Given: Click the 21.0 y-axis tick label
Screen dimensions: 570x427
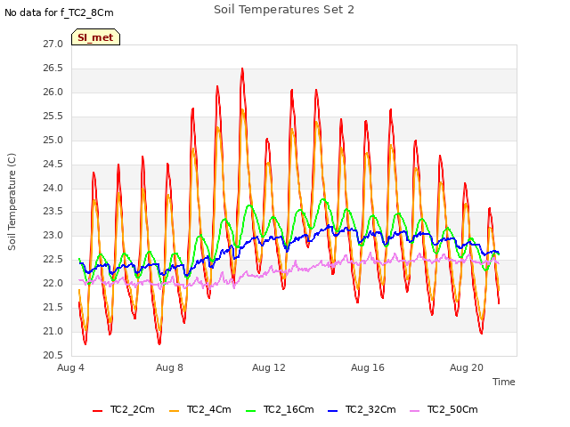Looking at the screenshot, I should click(53, 331).
